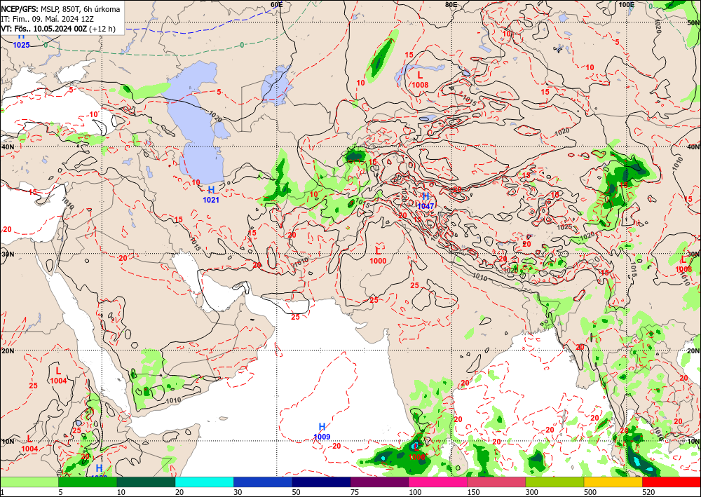Click the legend value '500'
The width and height of the screenshot is (701, 497).
(x=590, y=492)
